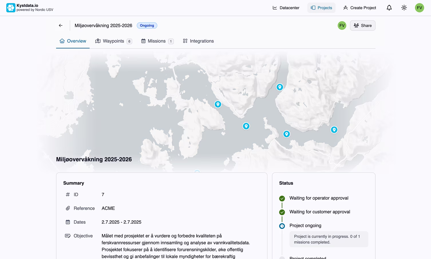
Task: Click the Project ongoing clock icon
Action: point(282,226)
